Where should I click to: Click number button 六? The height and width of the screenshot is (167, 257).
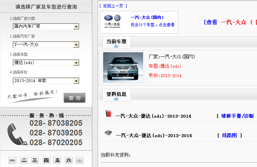69,160
